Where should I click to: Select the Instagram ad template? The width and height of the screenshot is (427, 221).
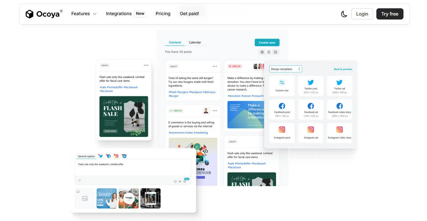coord(310,133)
